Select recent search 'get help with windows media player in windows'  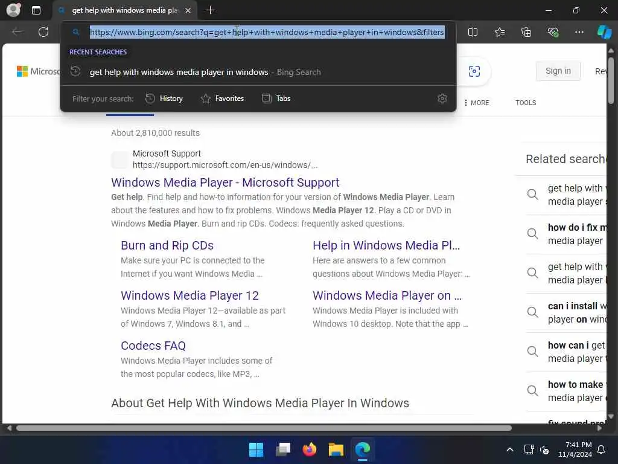[258, 72]
